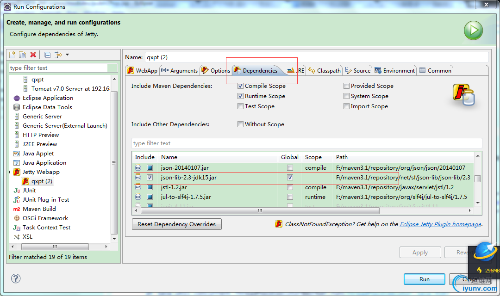Open the Common tab
The width and height of the screenshot is (500, 296).
point(435,71)
